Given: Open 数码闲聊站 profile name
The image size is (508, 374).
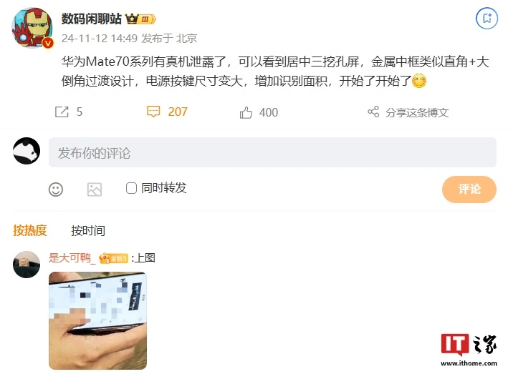Looking at the screenshot, I should click(92, 19).
